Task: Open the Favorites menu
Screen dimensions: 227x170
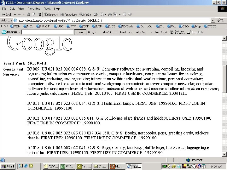Action: coord(34,9)
